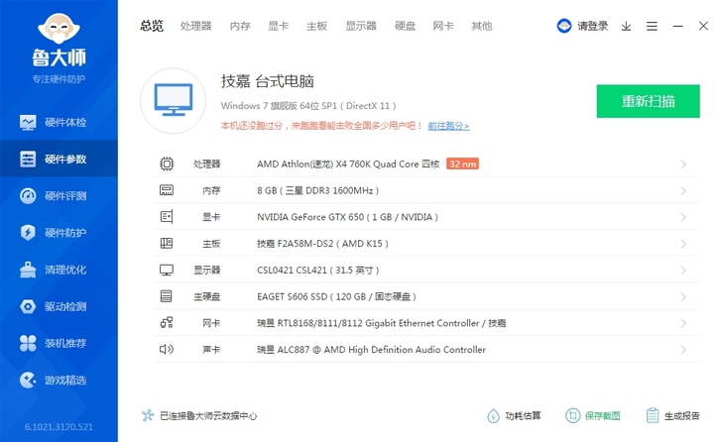
Task: Go to 硬件防护 shield section
Action: pos(59,233)
